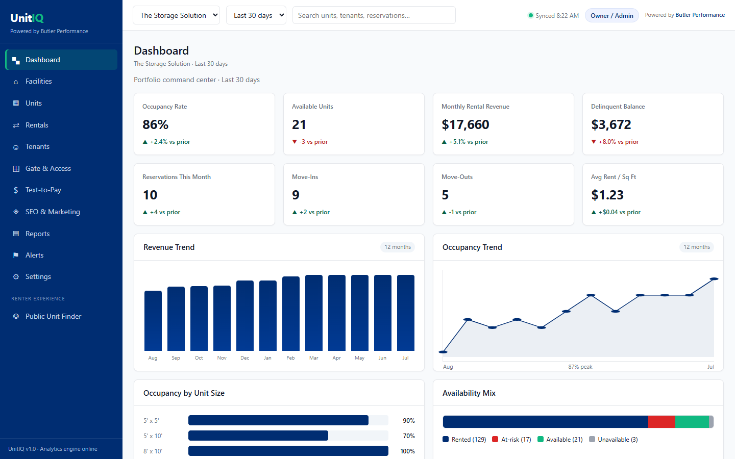Viewport: 735px width, 459px height.
Task: Open the Facilities menu item
Action: (61, 81)
